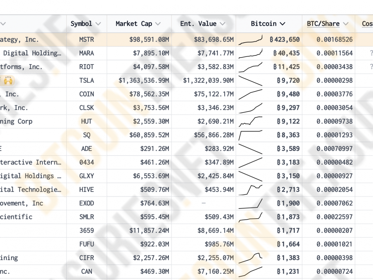
Task: Open the sparkline chart for HUT 8 Mining
Action: coord(251,121)
